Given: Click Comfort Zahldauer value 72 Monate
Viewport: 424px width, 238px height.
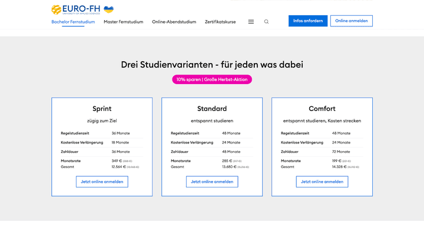Looking at the screenshot, I should tap(341, 152).
